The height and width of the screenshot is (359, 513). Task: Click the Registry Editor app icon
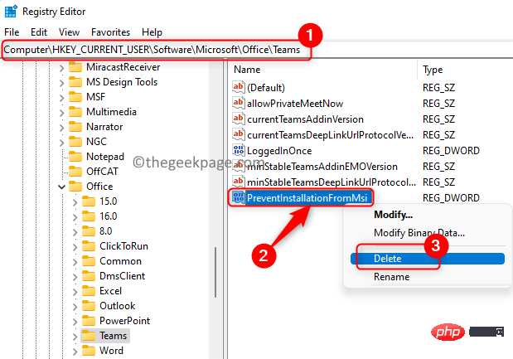tap(11, 11)
